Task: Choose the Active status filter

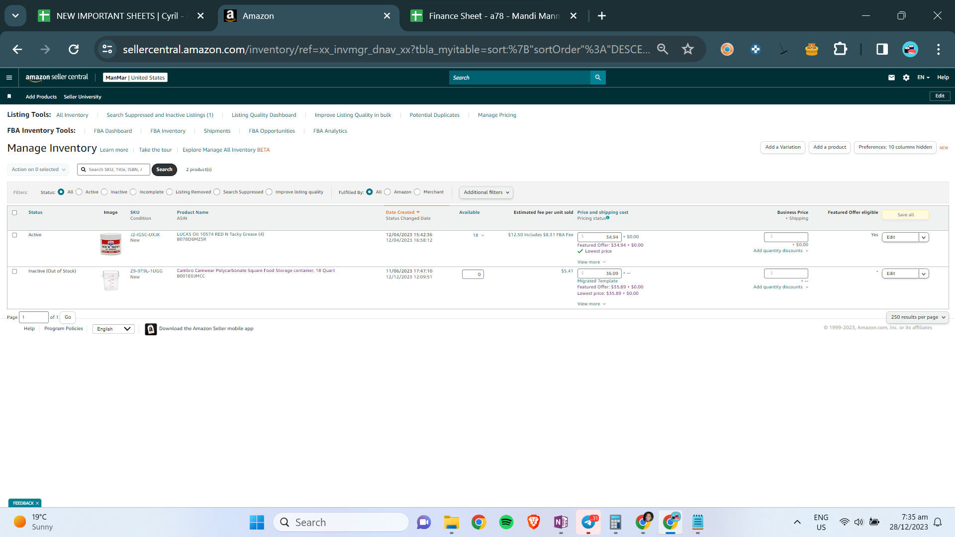Action: click(x=79, y=192)
